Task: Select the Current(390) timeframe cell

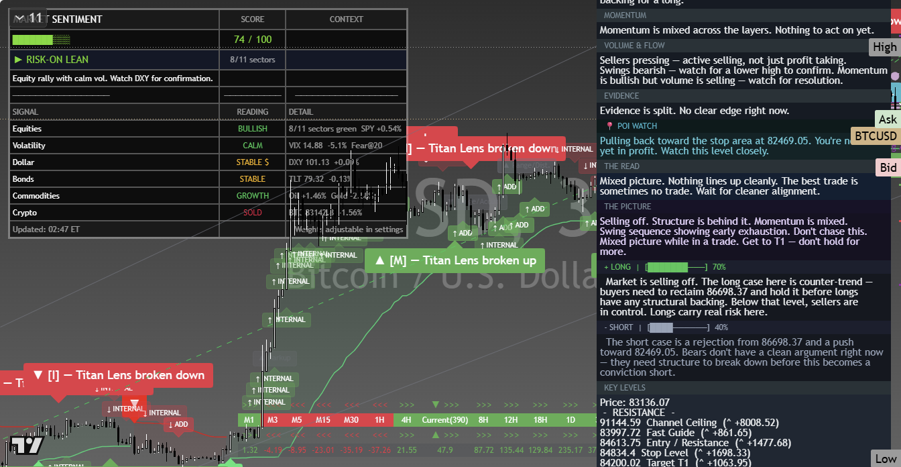Action: (444, 420)
